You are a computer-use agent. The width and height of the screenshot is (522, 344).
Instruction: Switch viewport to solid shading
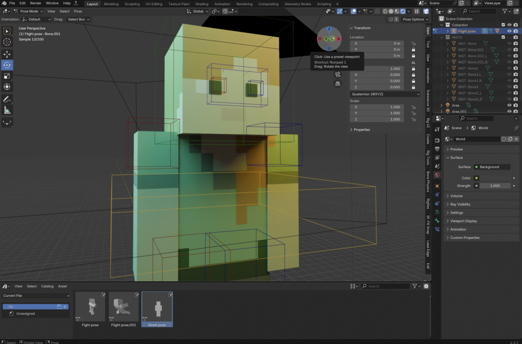(x=391, y=11)
